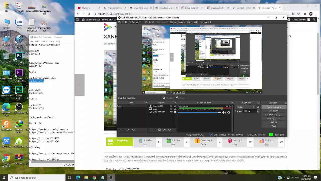Add a new scene with the plus icon
The height and width of the screenshot is (181, 321).
coord(119,130)
